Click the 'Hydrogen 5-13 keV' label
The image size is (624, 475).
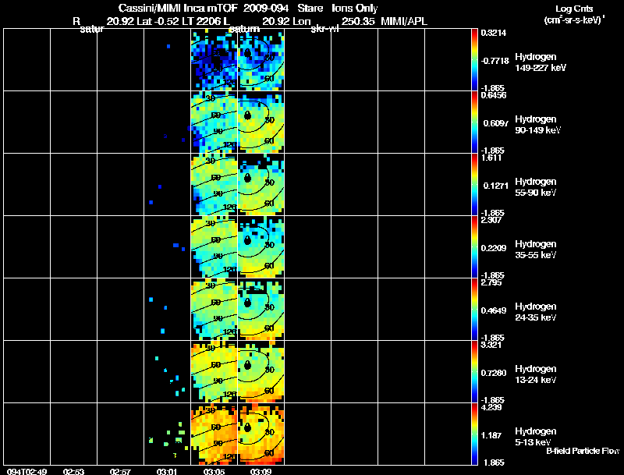click(x=536, y=437)
